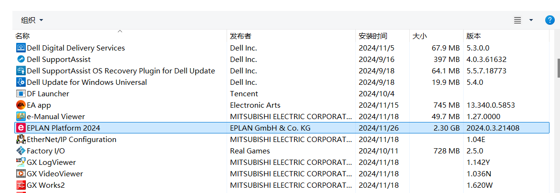
Task: Open the 组织 dropdown menu
Action: point(32,20)
